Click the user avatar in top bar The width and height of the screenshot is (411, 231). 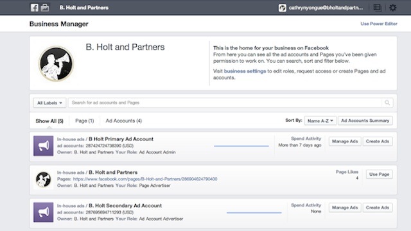point(283,8)
